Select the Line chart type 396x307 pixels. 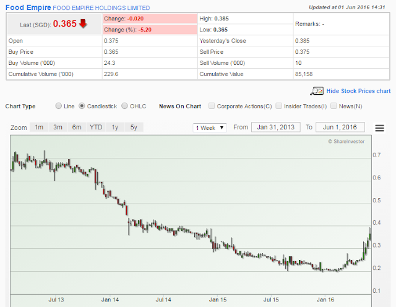click(59, 106)
